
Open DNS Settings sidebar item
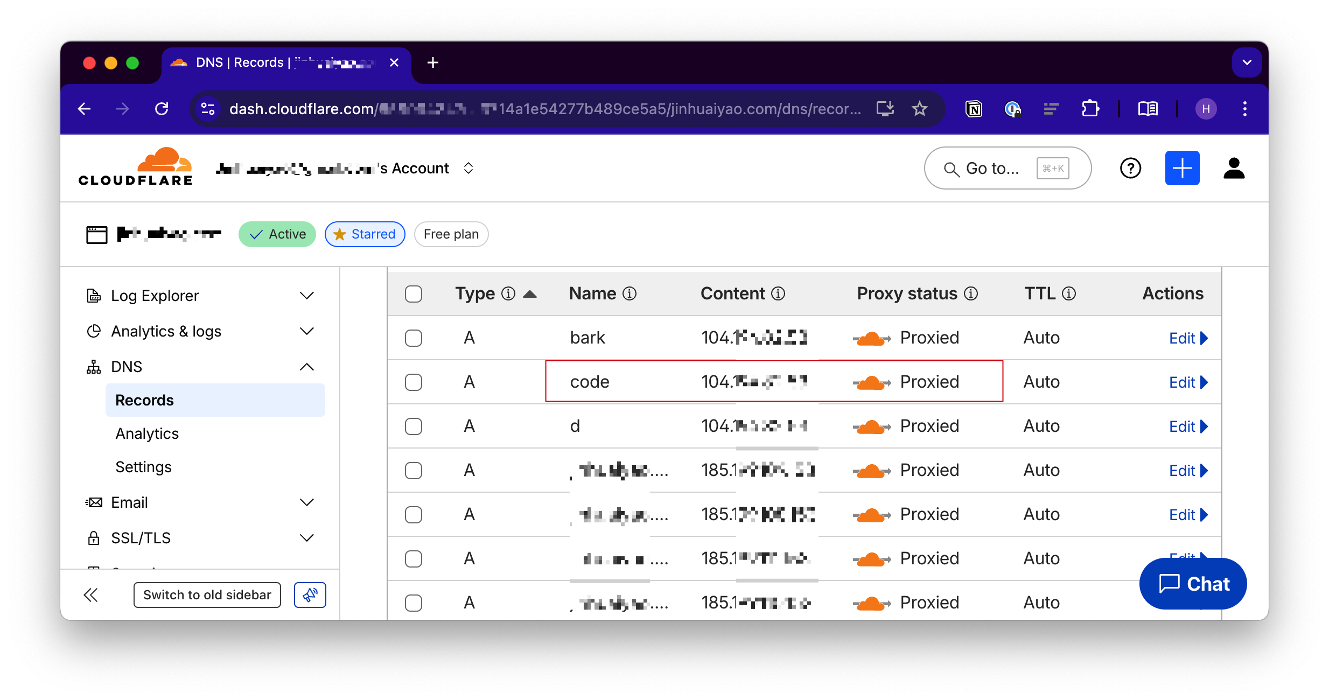143,467
